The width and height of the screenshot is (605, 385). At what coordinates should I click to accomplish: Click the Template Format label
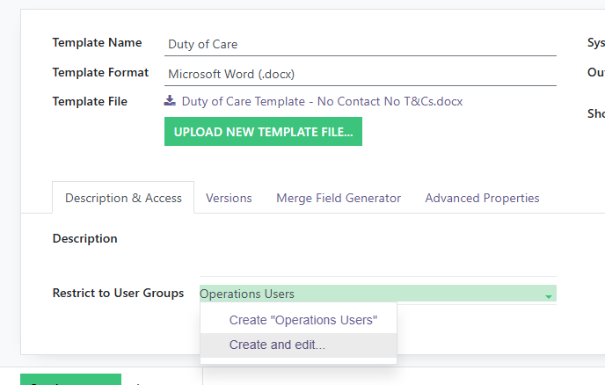[x=100, y=72]
